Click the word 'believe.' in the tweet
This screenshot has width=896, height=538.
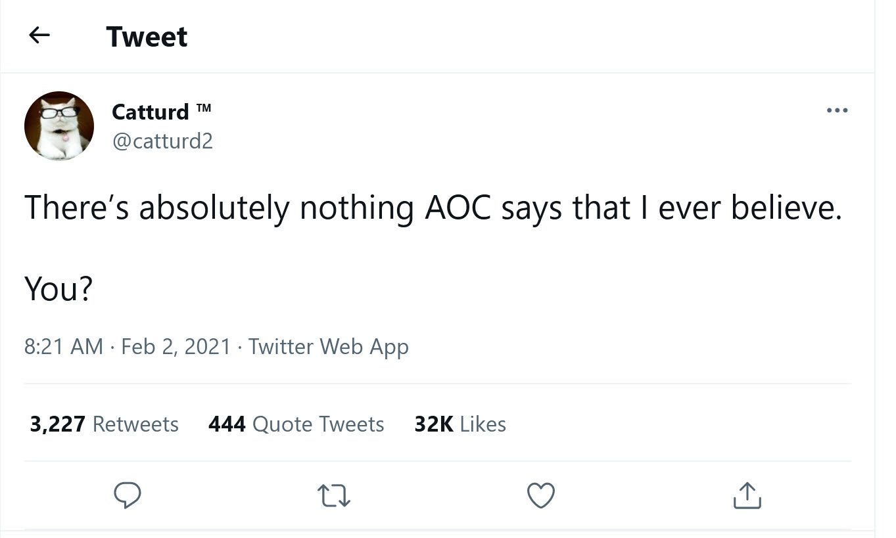[x=788, y=208]
